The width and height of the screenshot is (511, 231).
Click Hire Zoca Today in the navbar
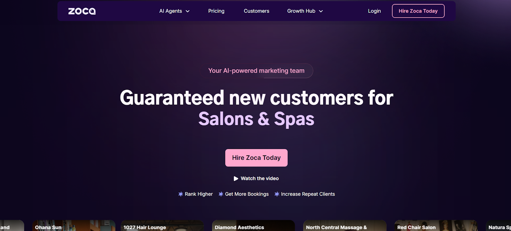click(418, 11)
